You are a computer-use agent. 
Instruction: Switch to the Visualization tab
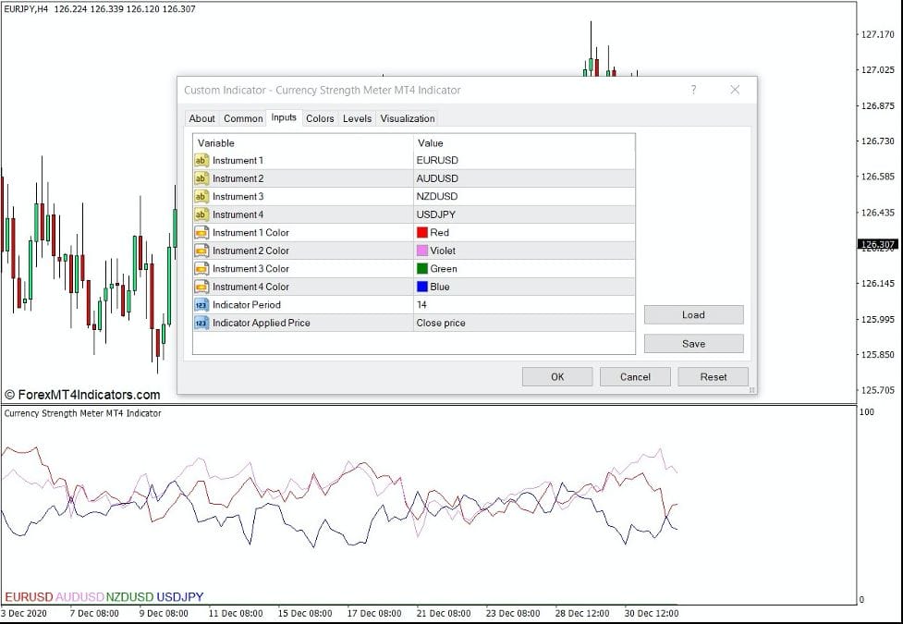407,118
